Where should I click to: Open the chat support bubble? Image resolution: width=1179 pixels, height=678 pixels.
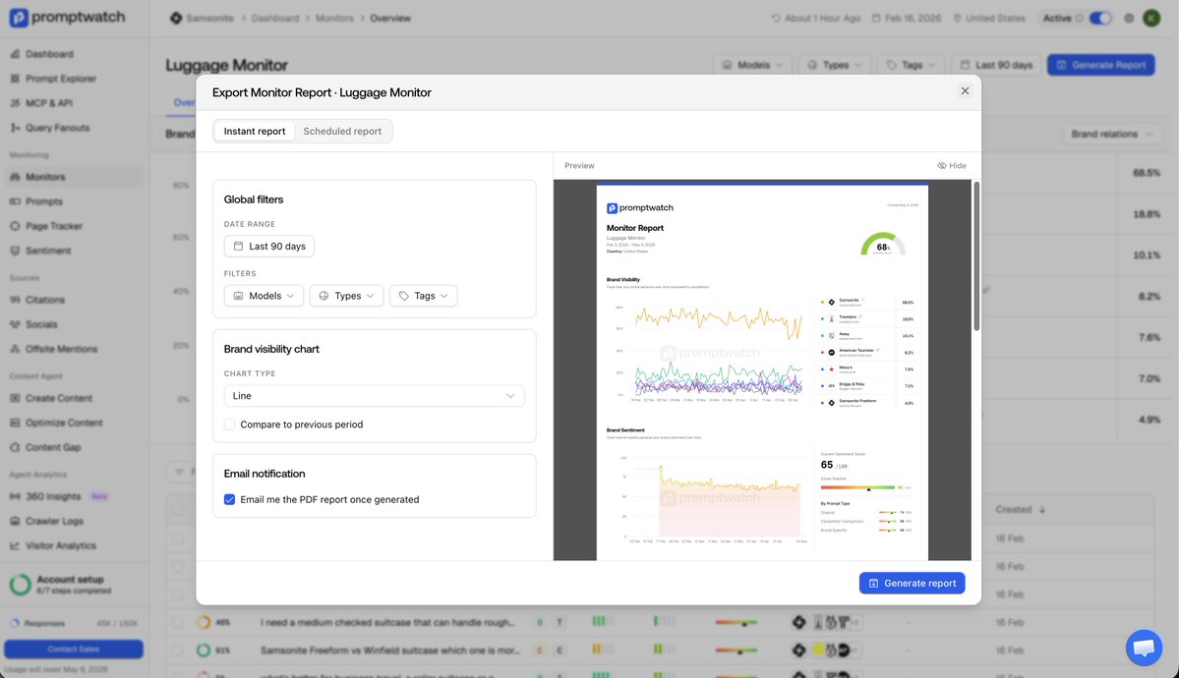(x=1144, y=648)
